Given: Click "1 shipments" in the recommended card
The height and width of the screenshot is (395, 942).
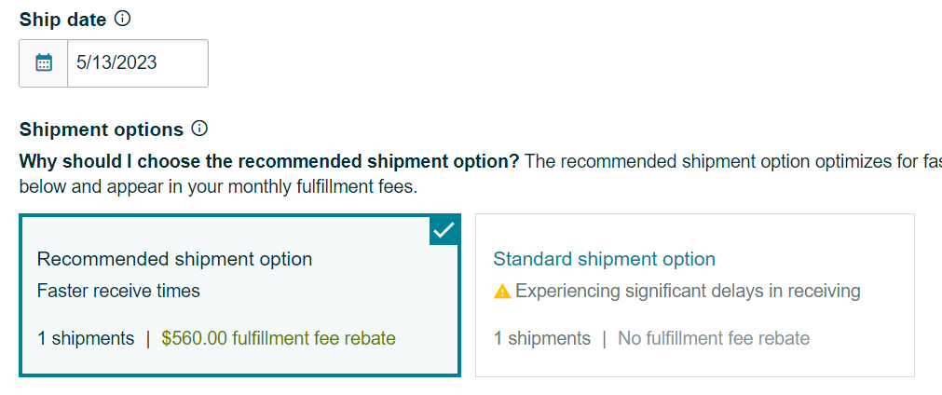Looking at the screenshot, I should pyautogui.click(x=86, y=338).
